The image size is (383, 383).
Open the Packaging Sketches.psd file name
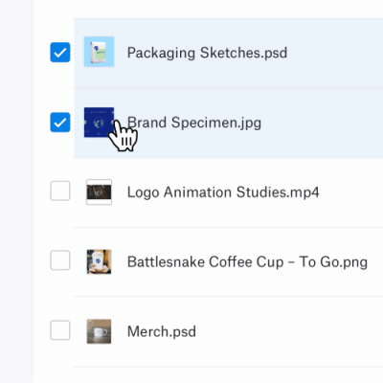tap(207, 53)
